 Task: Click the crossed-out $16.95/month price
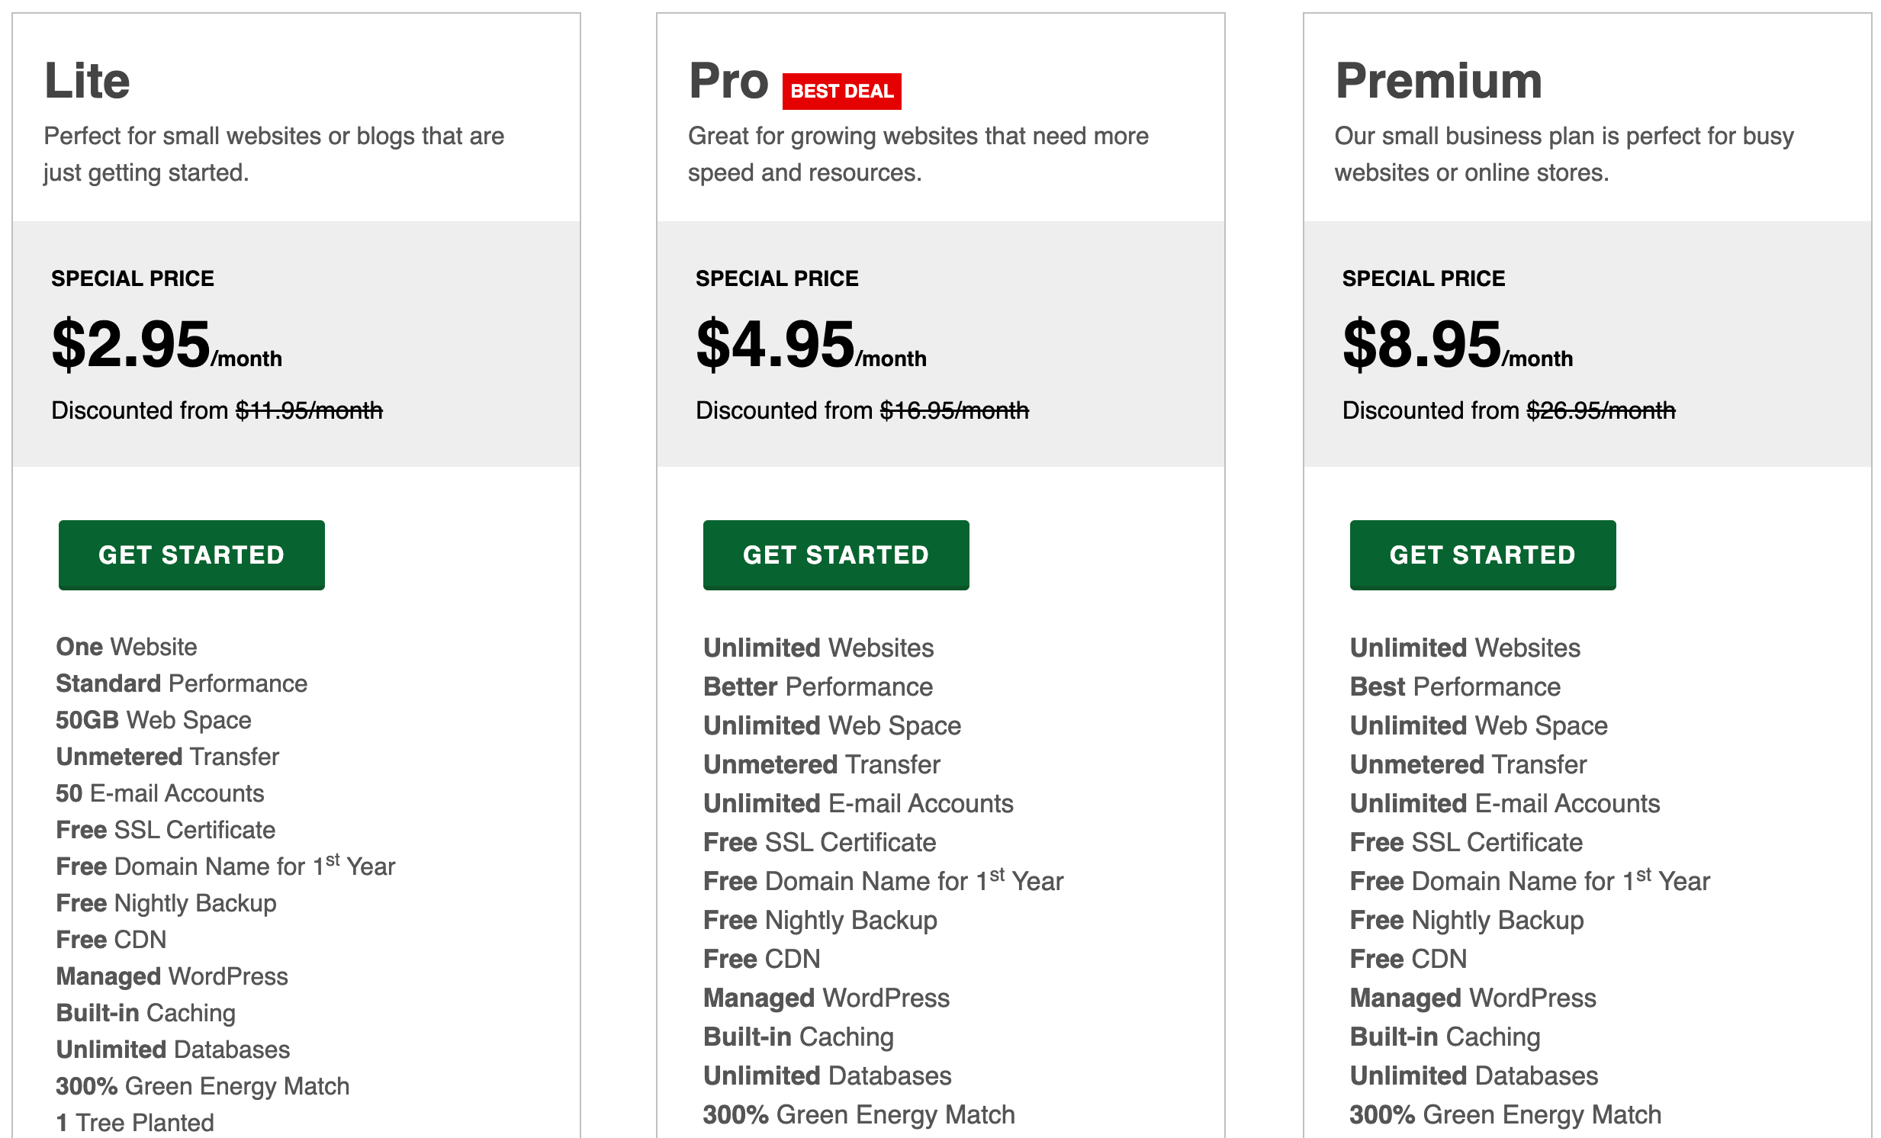954,410
